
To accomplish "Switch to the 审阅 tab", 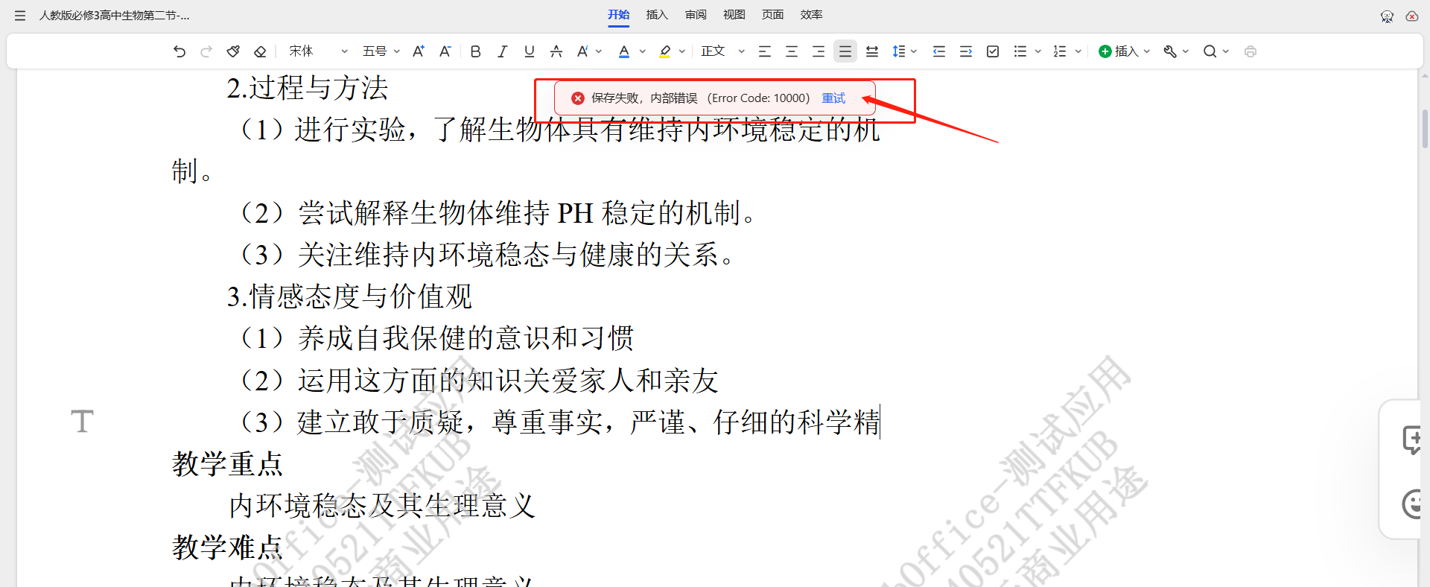I will click(696, 15).
